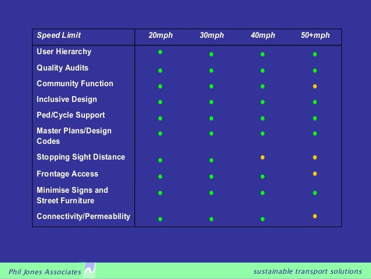Viewport: 371px width, 279px height.
Task: Click green dot for User Hierarchy at 50+mph
Action: click(x=315, y=54)
